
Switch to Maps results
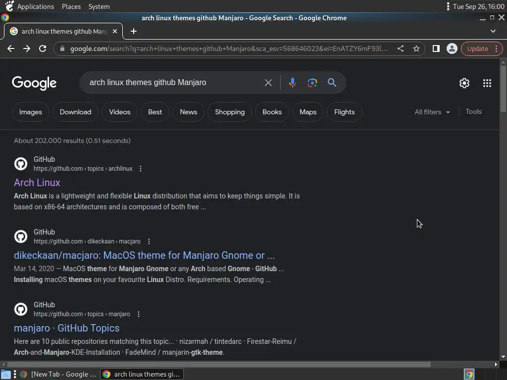(x=308, y=112)
